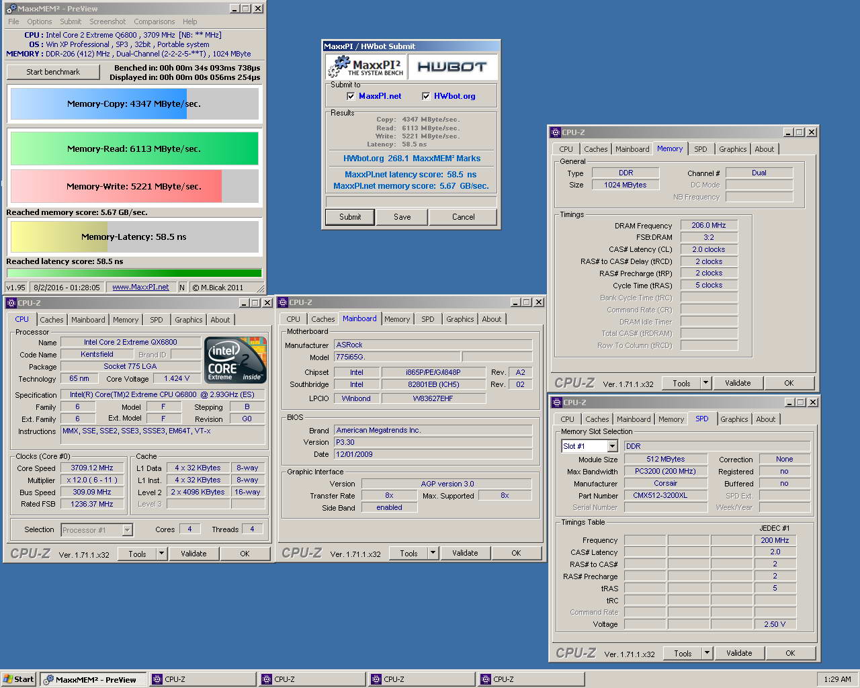
Task: Click the taskbar clock showing 1:29 AM
Action: 836,679
